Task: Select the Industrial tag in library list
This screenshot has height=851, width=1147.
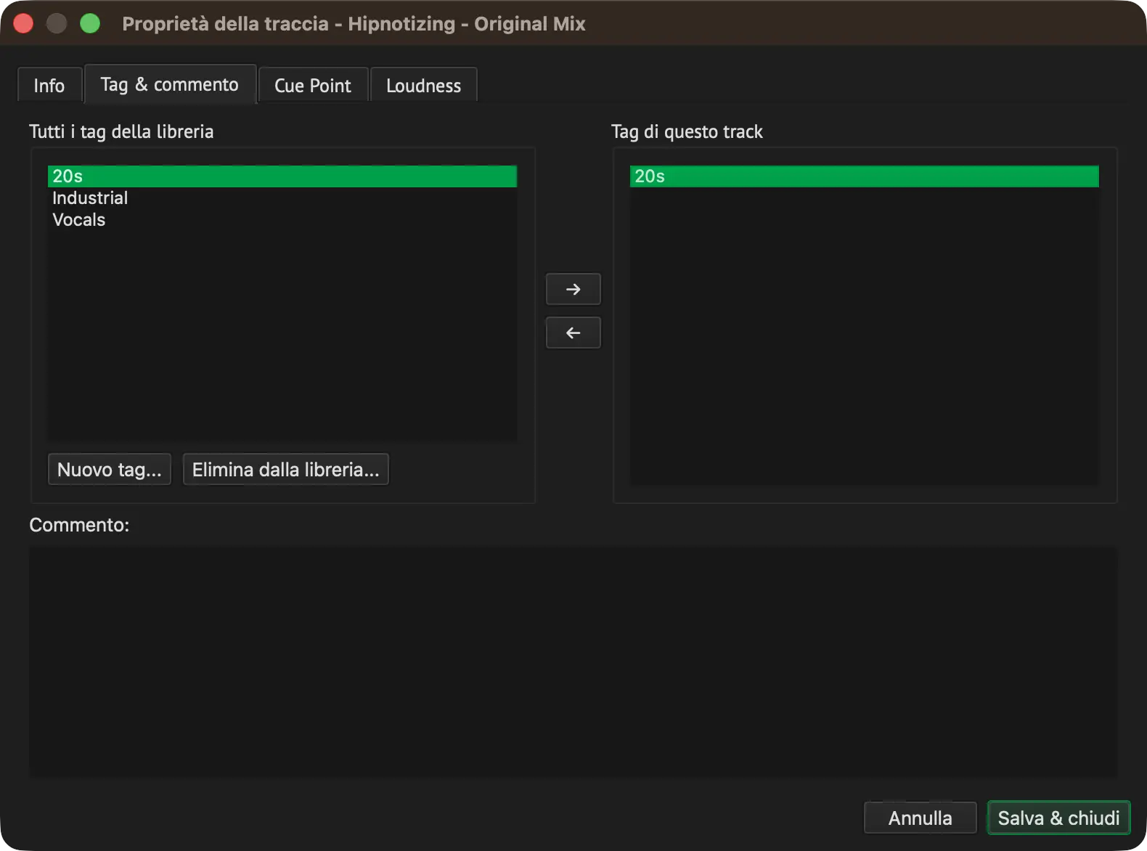Action: (282, 198)
